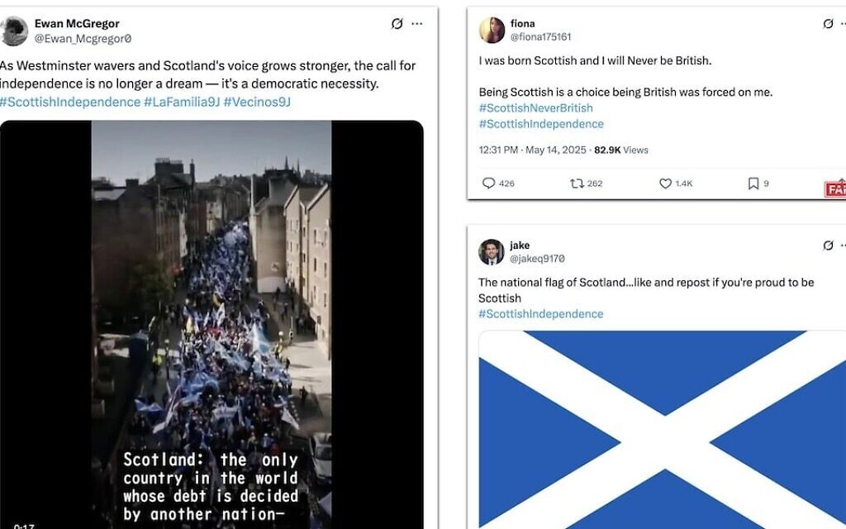846x529 pixels.
Task: Open the #ScottishNeverBritish hashtag
Action: (535, 108)
